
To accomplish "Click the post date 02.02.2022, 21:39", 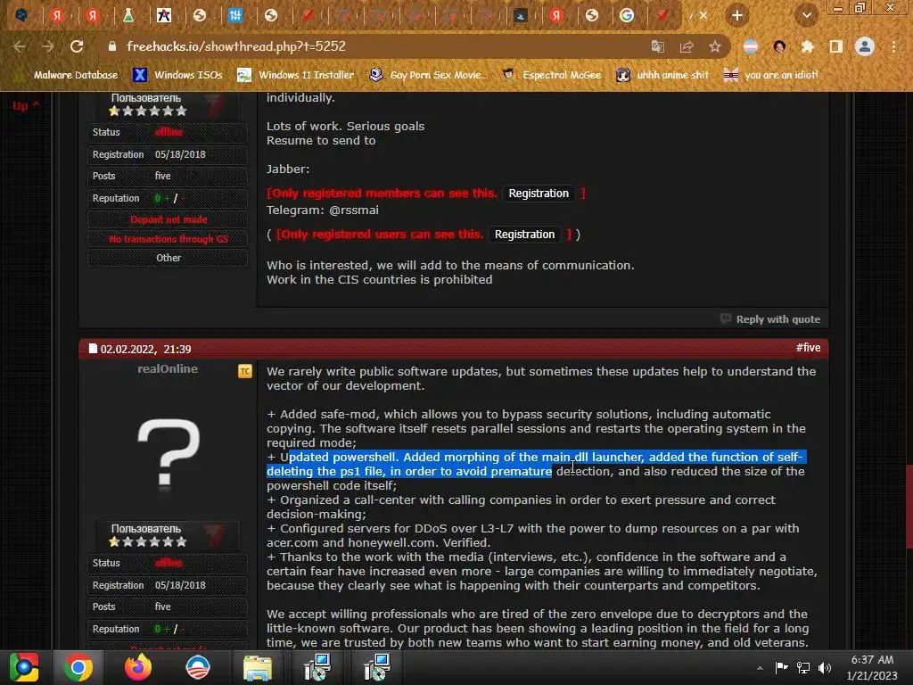I will (146, 349).
